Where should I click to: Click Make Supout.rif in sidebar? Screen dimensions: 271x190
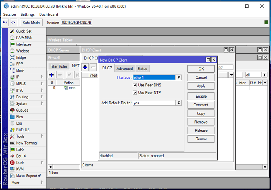(x=28, y=176)
